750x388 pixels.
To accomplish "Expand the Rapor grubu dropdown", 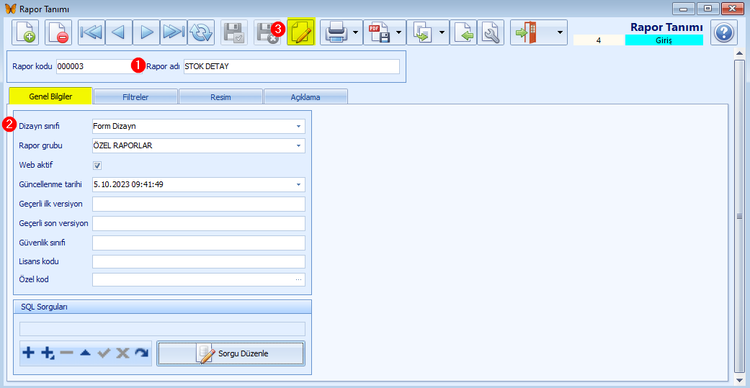I will click(298, 145).
